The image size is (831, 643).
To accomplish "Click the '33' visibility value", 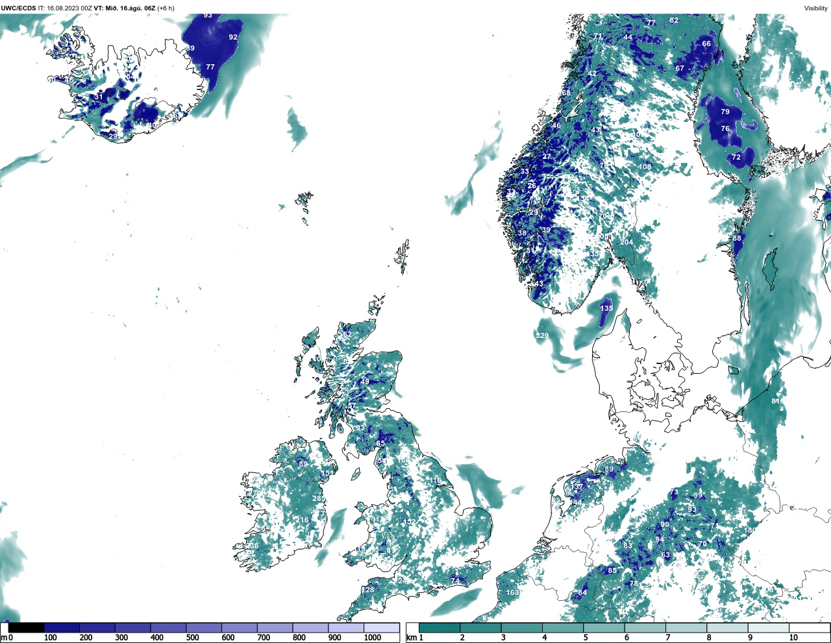I will [x=525, y=171].
